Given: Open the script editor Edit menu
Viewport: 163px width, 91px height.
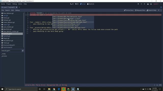Looking at the screenshot, I should pos(12,10).
